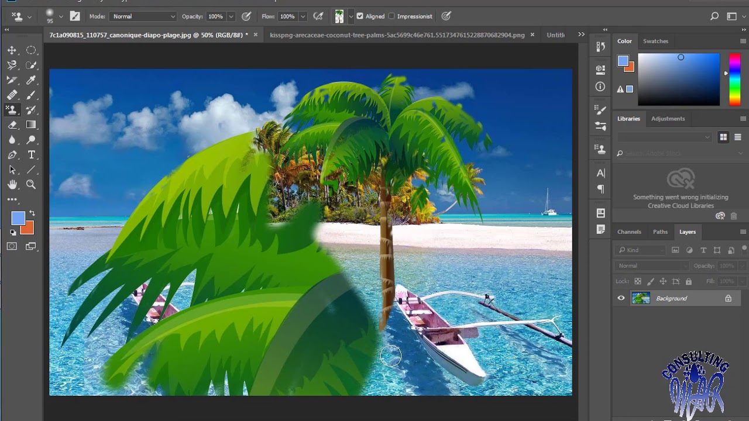Toggle Quick Mask mode
This screenshot has width=749, height=421.
(12, 246)
